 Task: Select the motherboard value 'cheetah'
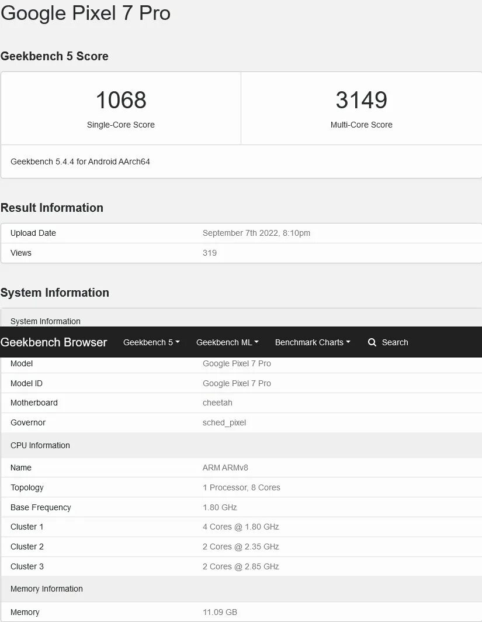217,403
